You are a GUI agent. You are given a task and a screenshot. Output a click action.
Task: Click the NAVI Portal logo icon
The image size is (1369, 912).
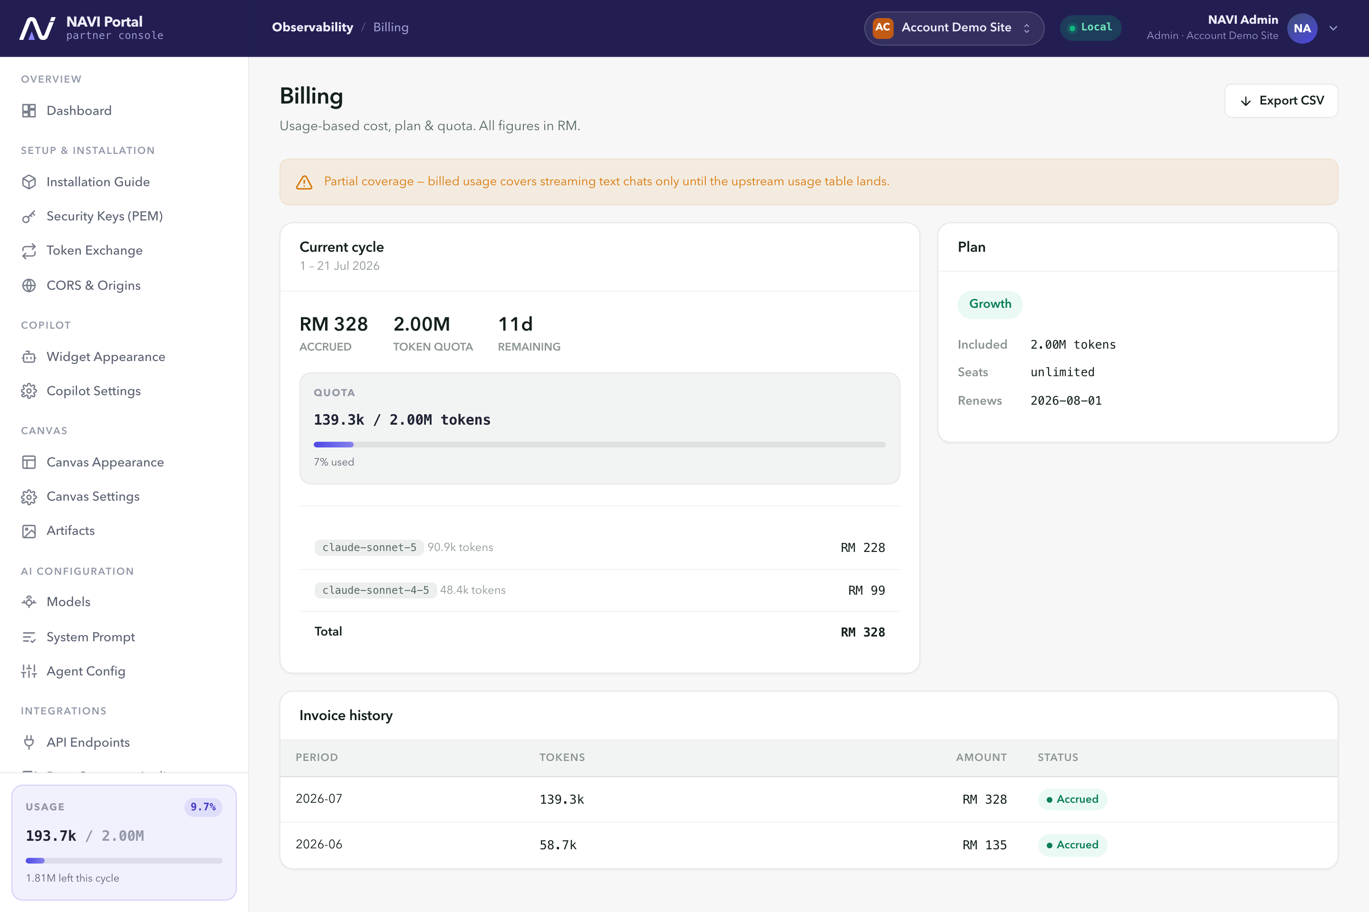(37, 28)
